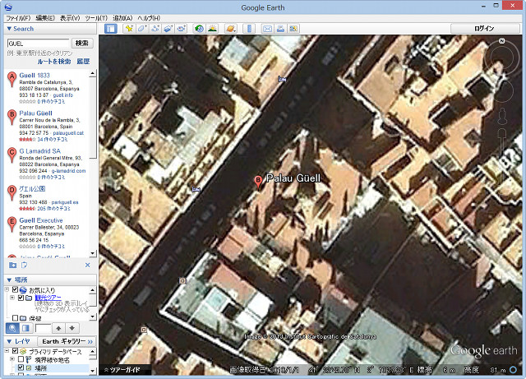Open the 追加(A) menu
This screenshot has height=379, width=526.
(x=122, y=18)
